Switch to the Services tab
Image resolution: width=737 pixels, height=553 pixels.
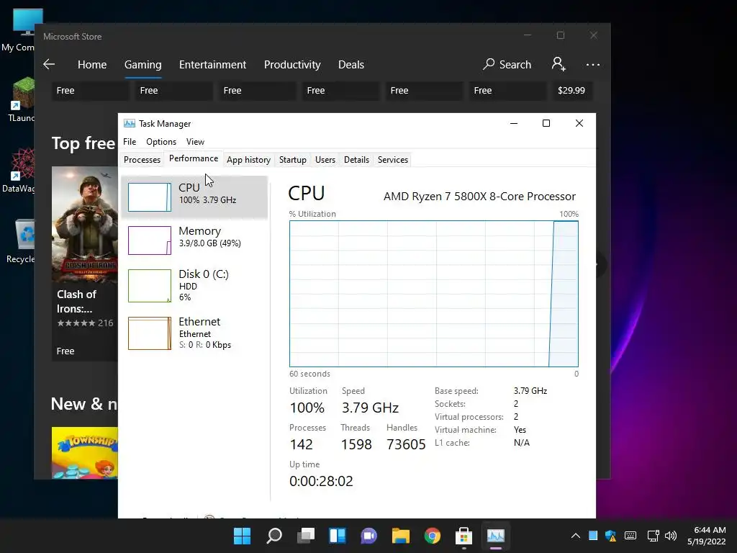point(393,160)
